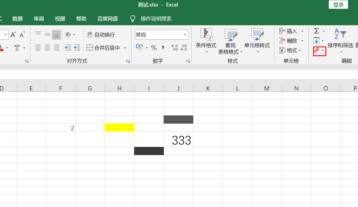358x207 pixels.
Task: Open the number format dialog launcher
Action: click(x=188, y=61)
